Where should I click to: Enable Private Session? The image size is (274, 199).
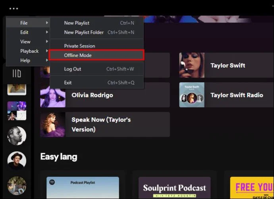coord(97,46)
